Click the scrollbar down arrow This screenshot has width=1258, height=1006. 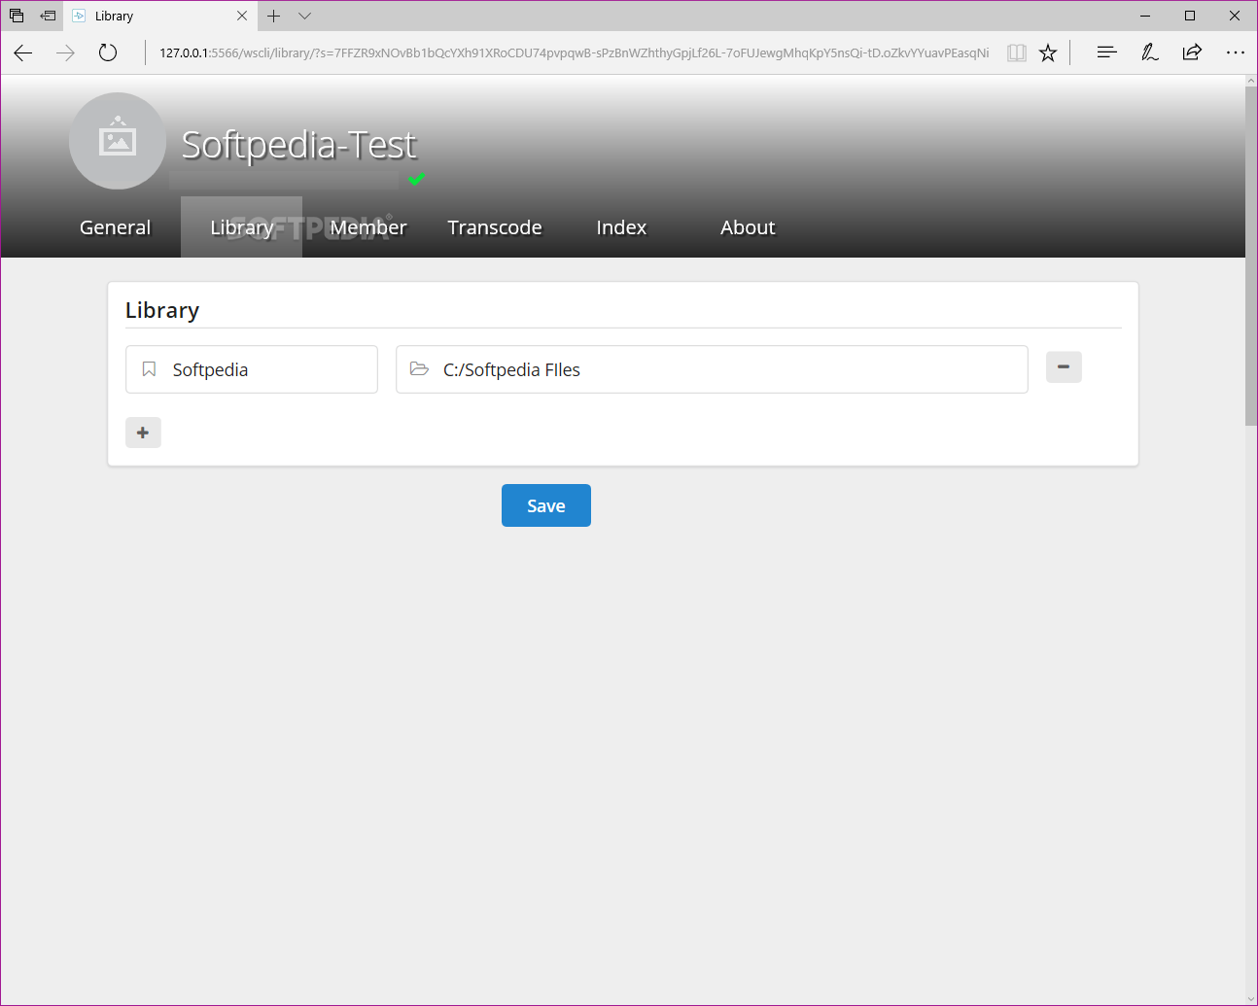click(x=1251, y=997)
